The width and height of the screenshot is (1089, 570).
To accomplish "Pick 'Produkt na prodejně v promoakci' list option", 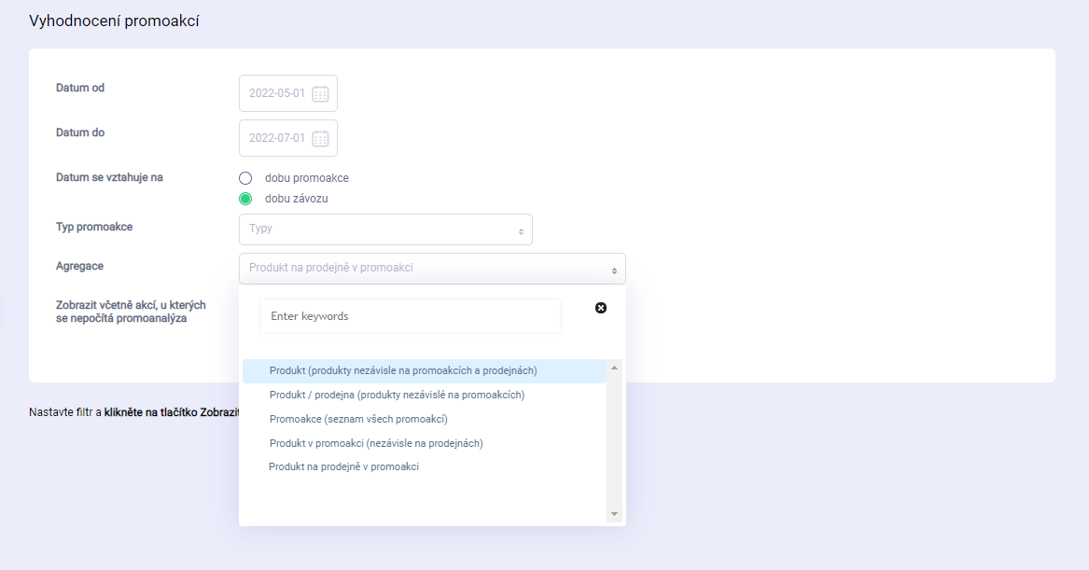I will pyautogui.click(x=343, y=466).
